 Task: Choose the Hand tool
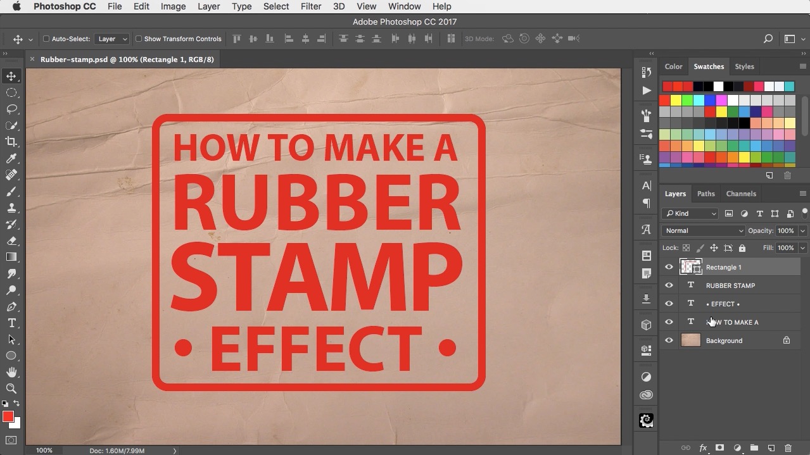11,372
